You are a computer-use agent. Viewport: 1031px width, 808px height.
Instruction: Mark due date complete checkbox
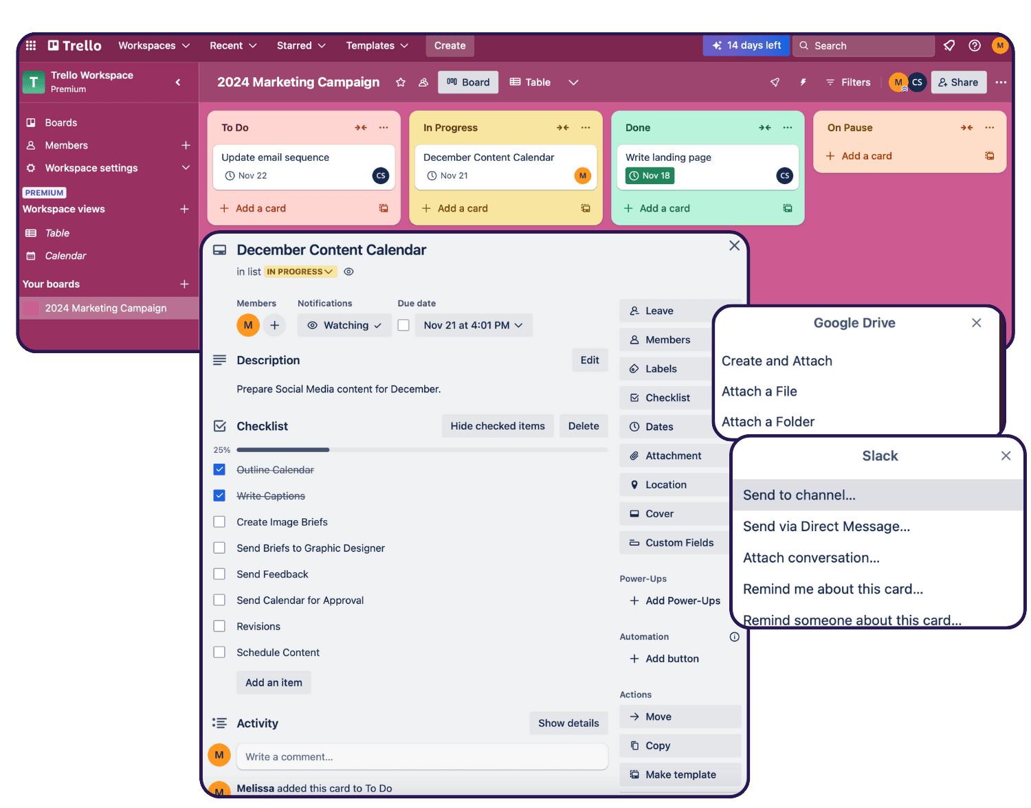coord(403,325)
